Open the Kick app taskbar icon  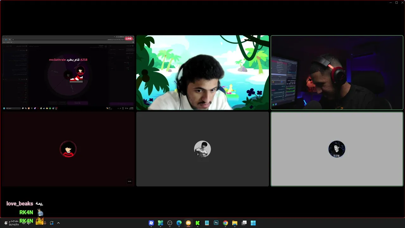[197, 223]
